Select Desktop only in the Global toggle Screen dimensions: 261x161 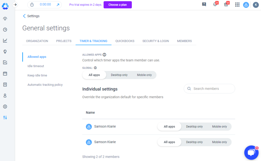(x=119, y=75)
